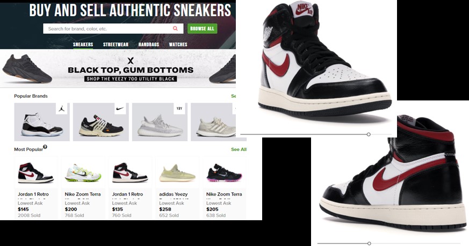The height and width of the screenshot is (246, 469).
Task: Open the Nike Zoom Terra $200 listing
Action: pos(83,187)
